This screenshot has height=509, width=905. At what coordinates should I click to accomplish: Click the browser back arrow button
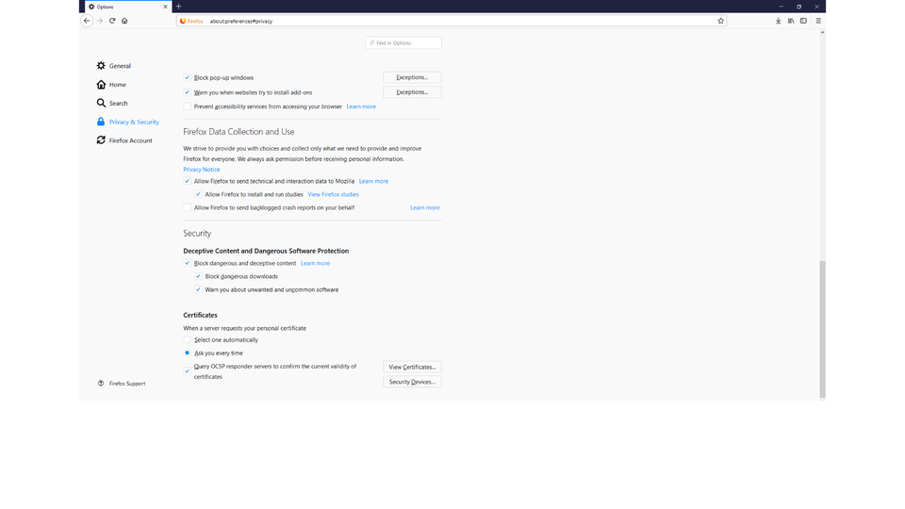coord(87,21)
